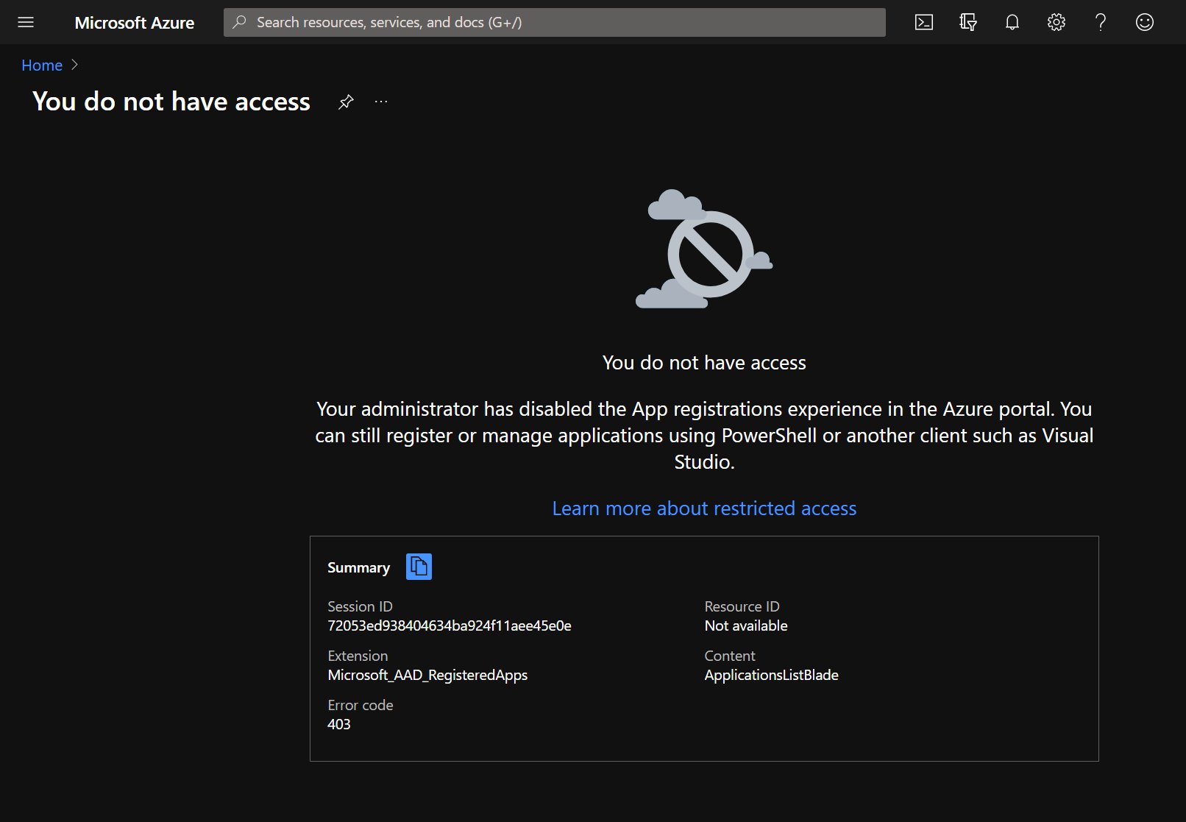Open the Help question mark icon
The image size is (1186, 822).
pos(1101,22)
